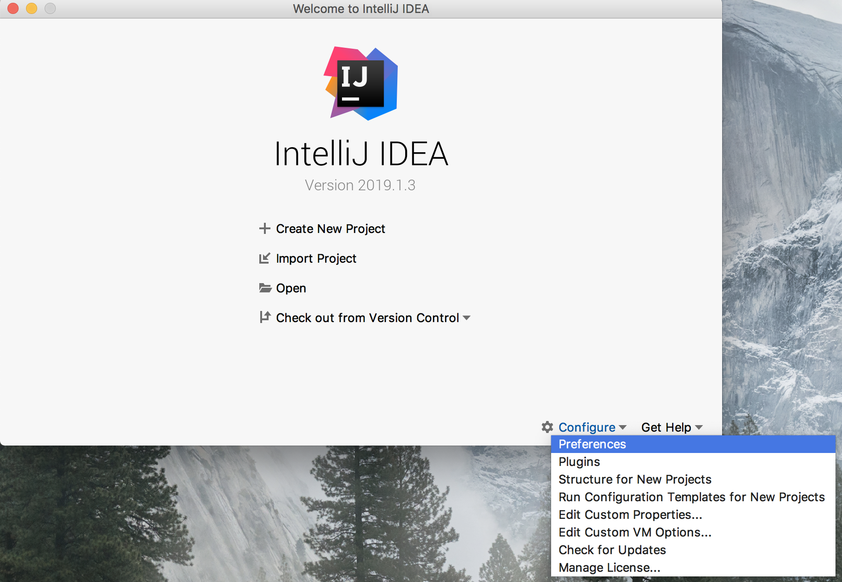Select Open to browse for a project

[x=291, y=288]
